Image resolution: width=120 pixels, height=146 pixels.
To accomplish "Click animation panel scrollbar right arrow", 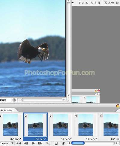I will [117, 143].
